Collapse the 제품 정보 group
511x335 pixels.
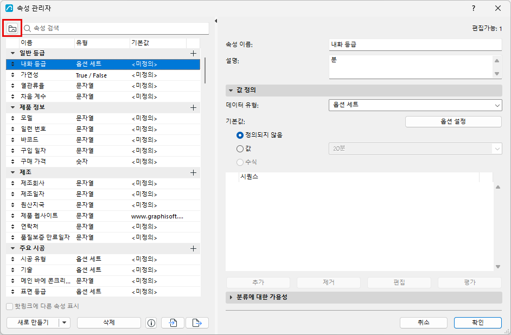coord(12,107)
